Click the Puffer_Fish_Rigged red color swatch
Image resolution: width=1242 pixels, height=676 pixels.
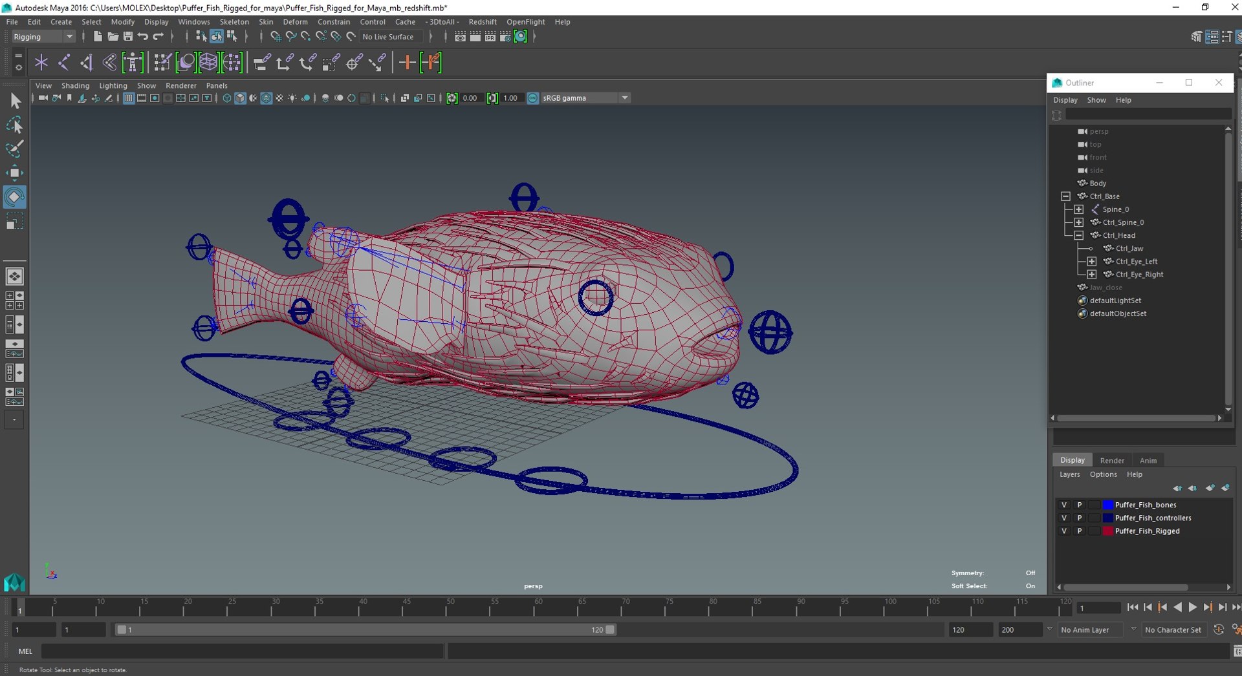pyautogui.click(x=1107, y=531)
